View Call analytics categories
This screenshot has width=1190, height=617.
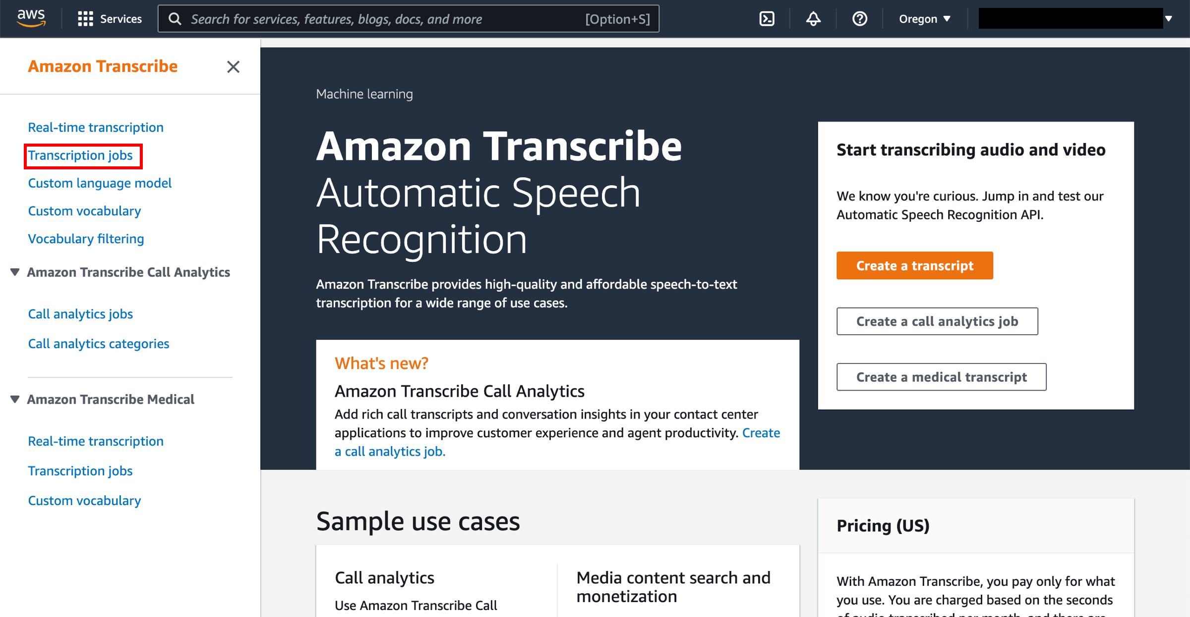coord(98,343)
